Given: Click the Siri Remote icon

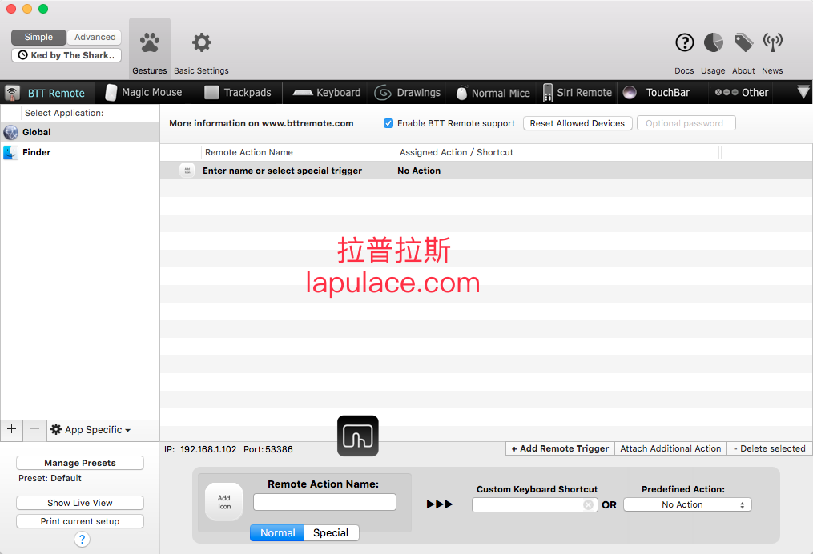Looking at the screenshot, I should click(548, 93).
